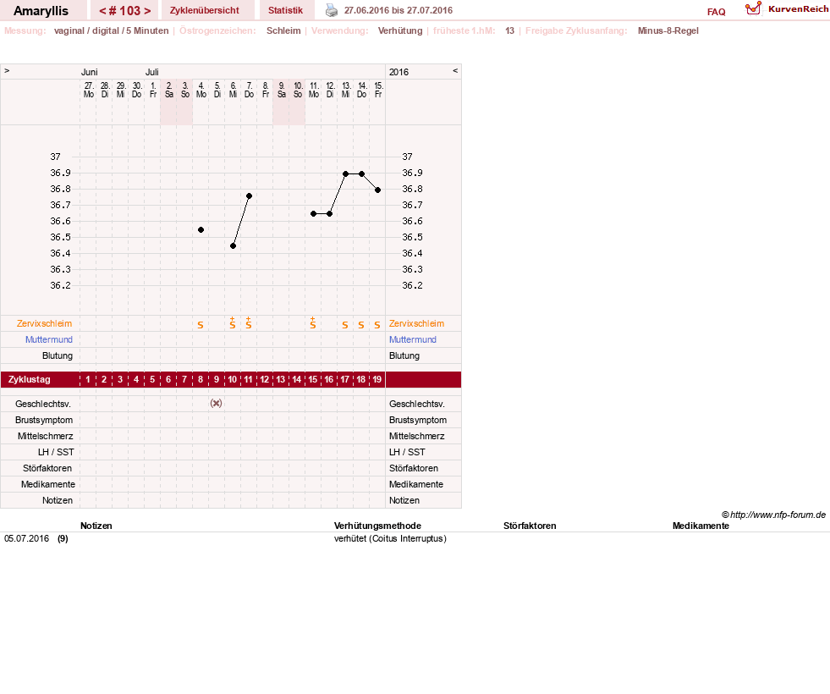Click the S+ mucus symbol on 7 July

pyautogui.click(x=249, y=323)
